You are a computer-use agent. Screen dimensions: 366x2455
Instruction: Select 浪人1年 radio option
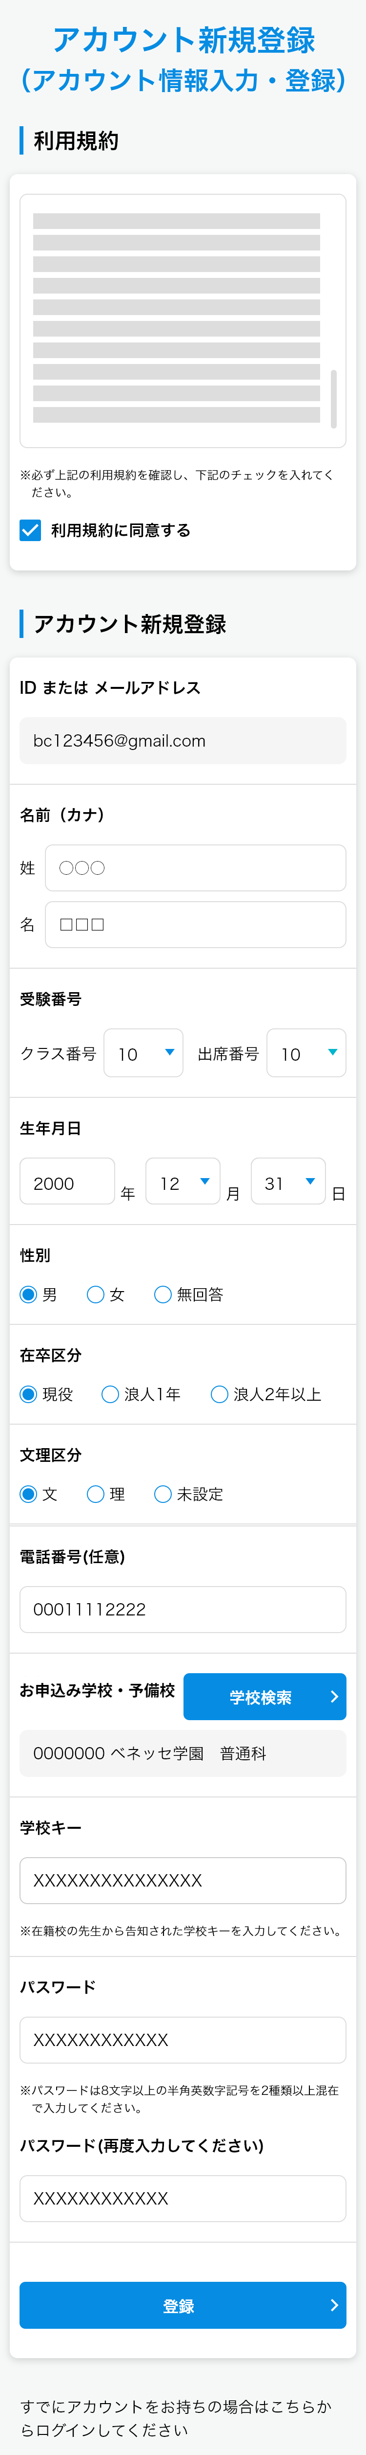(x=109, y=1394)
